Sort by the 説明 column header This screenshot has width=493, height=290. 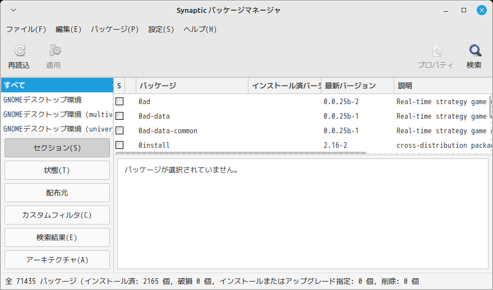[x=443, y=86]
